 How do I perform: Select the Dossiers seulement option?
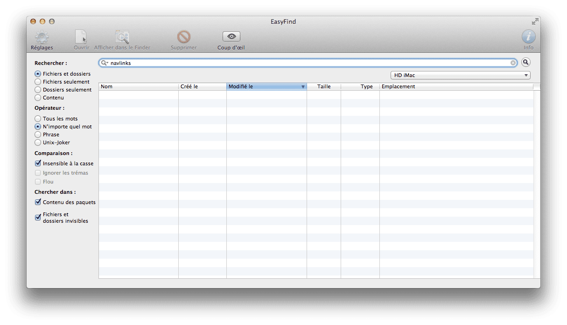(38, 90)
